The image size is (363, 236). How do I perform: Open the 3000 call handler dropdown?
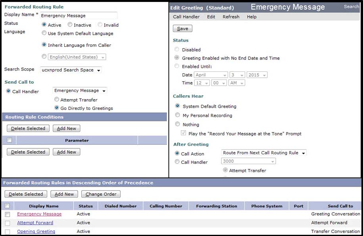[x=248, y=161]
